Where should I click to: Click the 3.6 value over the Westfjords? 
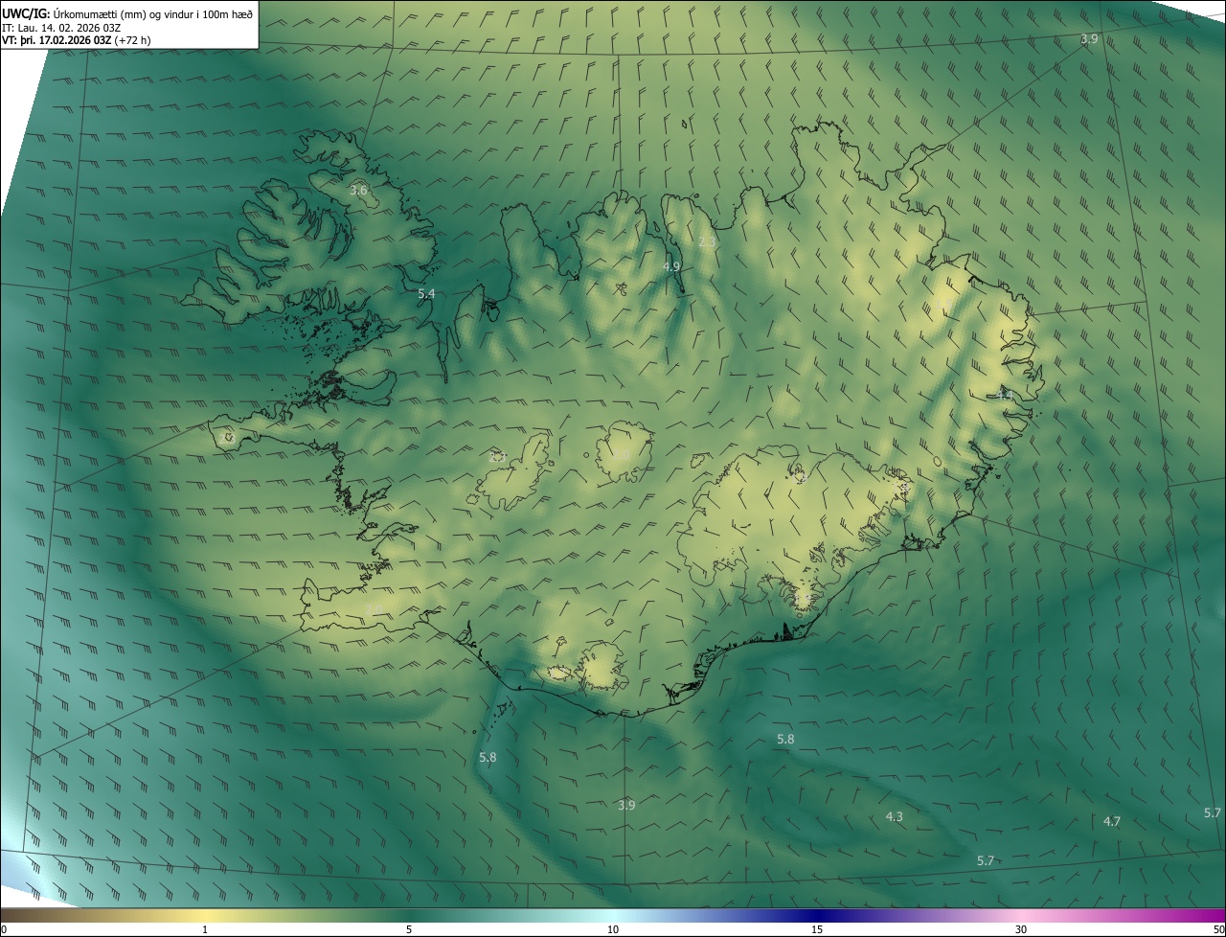[358, 191]
